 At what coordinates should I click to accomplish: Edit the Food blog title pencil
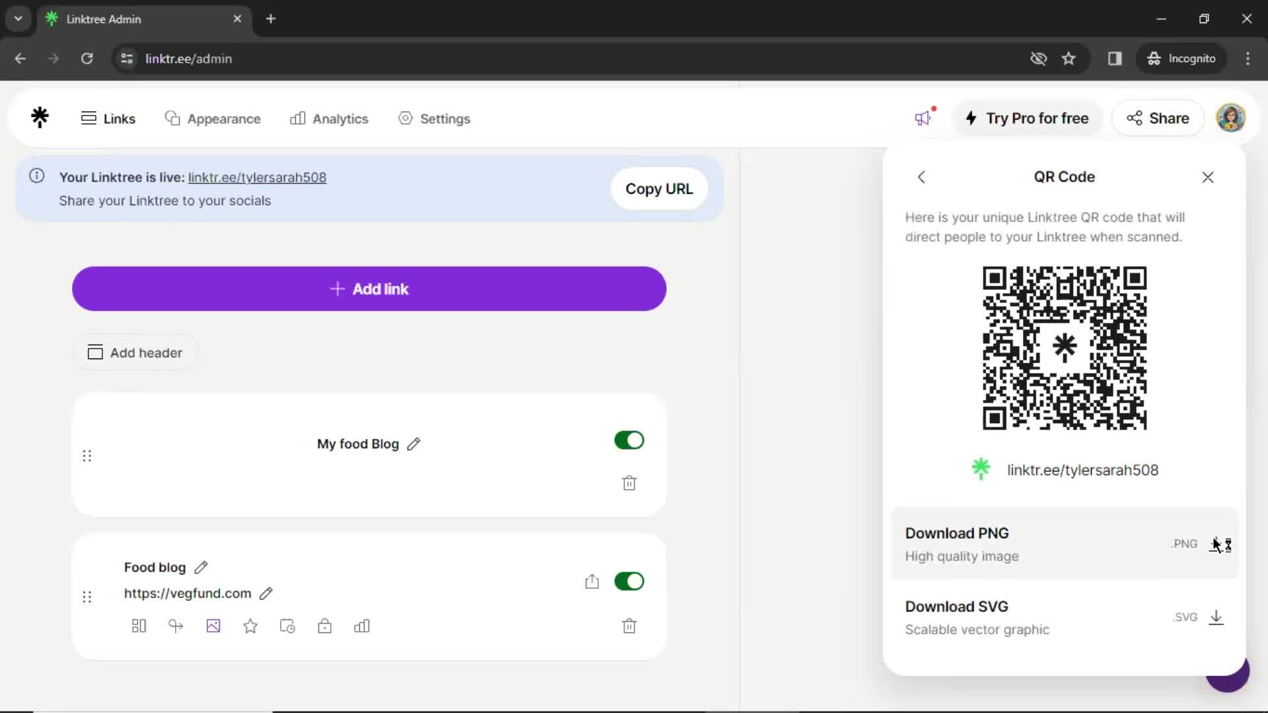click(201, 567)
